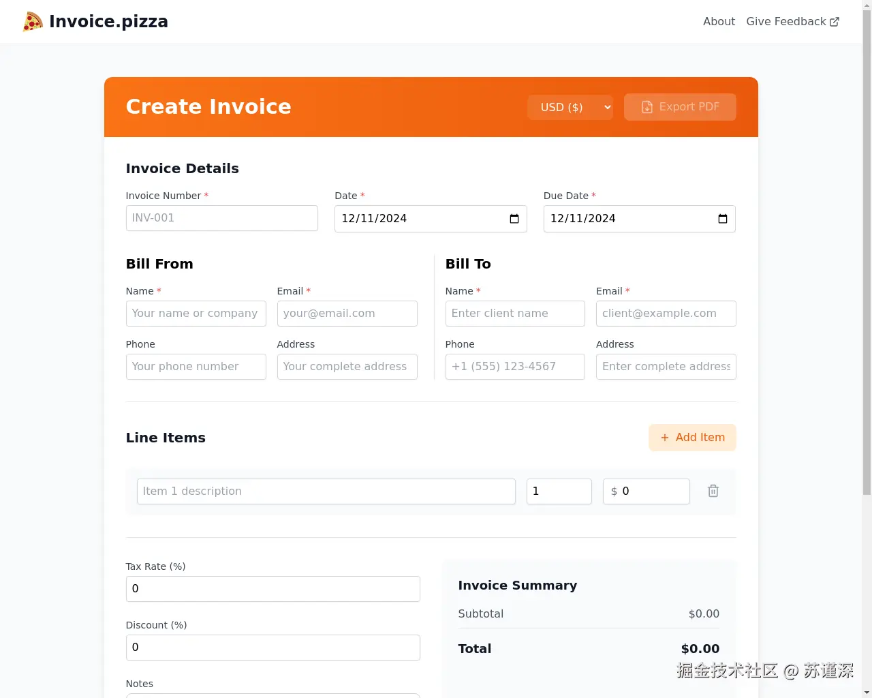Expand the Date field dropdown control
Viewport: 872px width, 698px height.
tap(513, 219)
